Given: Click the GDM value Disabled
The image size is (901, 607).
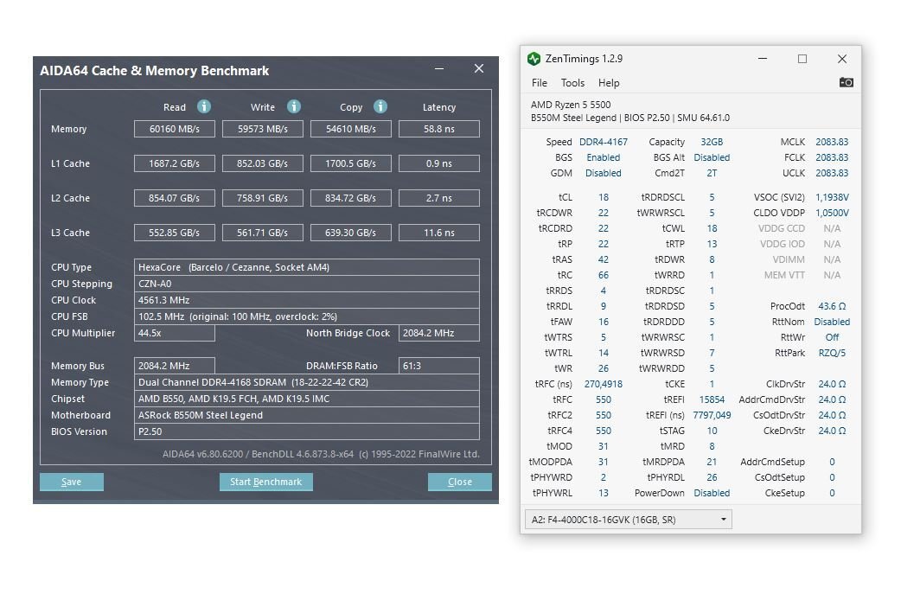Looking at the screenshot, I should (604, 173).
